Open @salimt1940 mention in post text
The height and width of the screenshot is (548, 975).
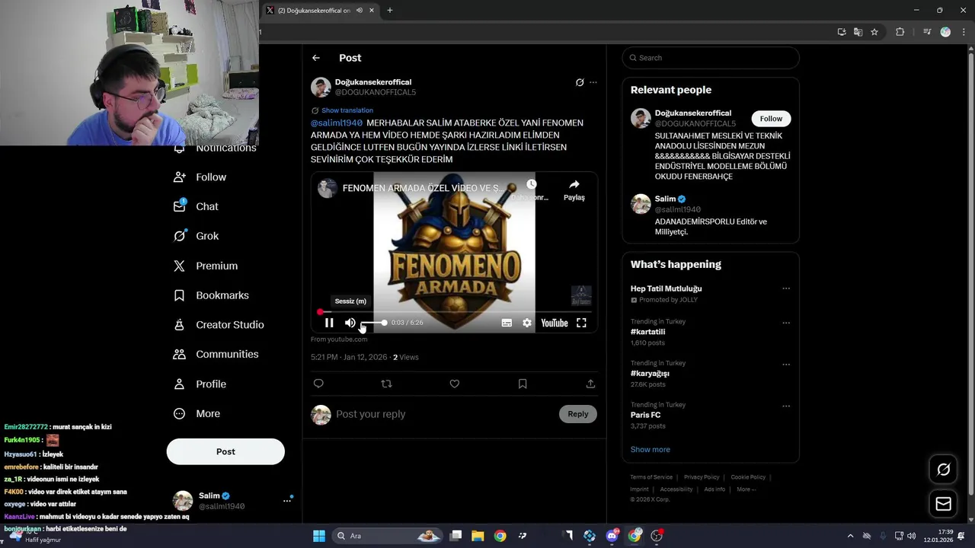(337, 123)
